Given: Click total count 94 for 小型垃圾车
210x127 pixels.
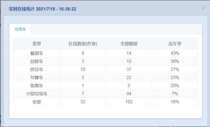Looking at the screenshot, I should 129,94.
